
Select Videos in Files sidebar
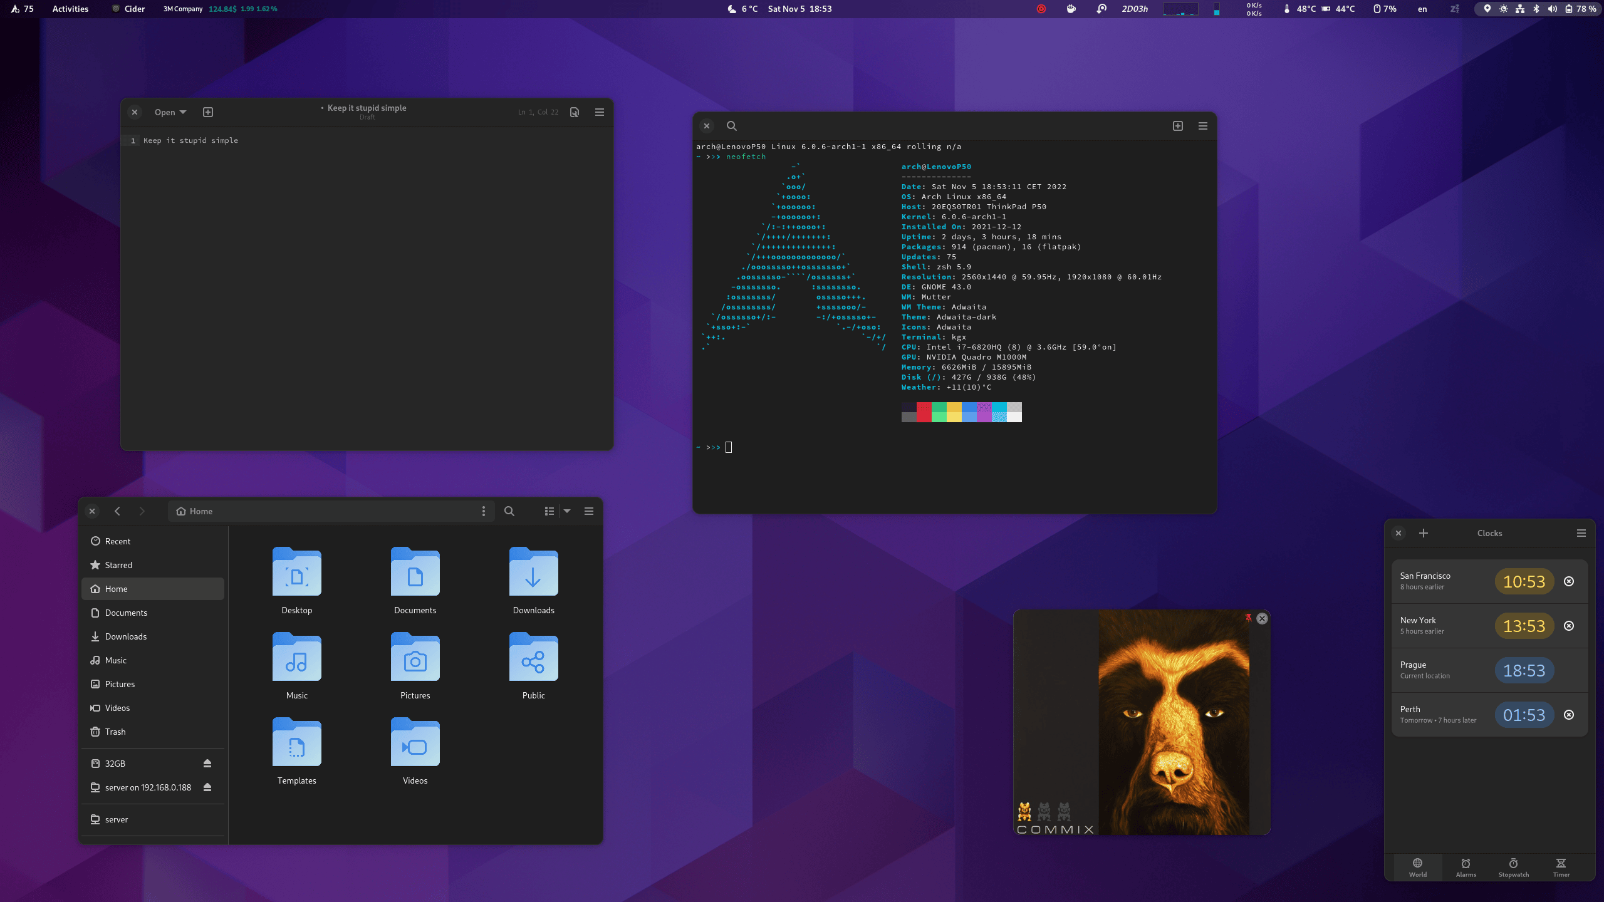pyautogui.click(x=153, y=708)
